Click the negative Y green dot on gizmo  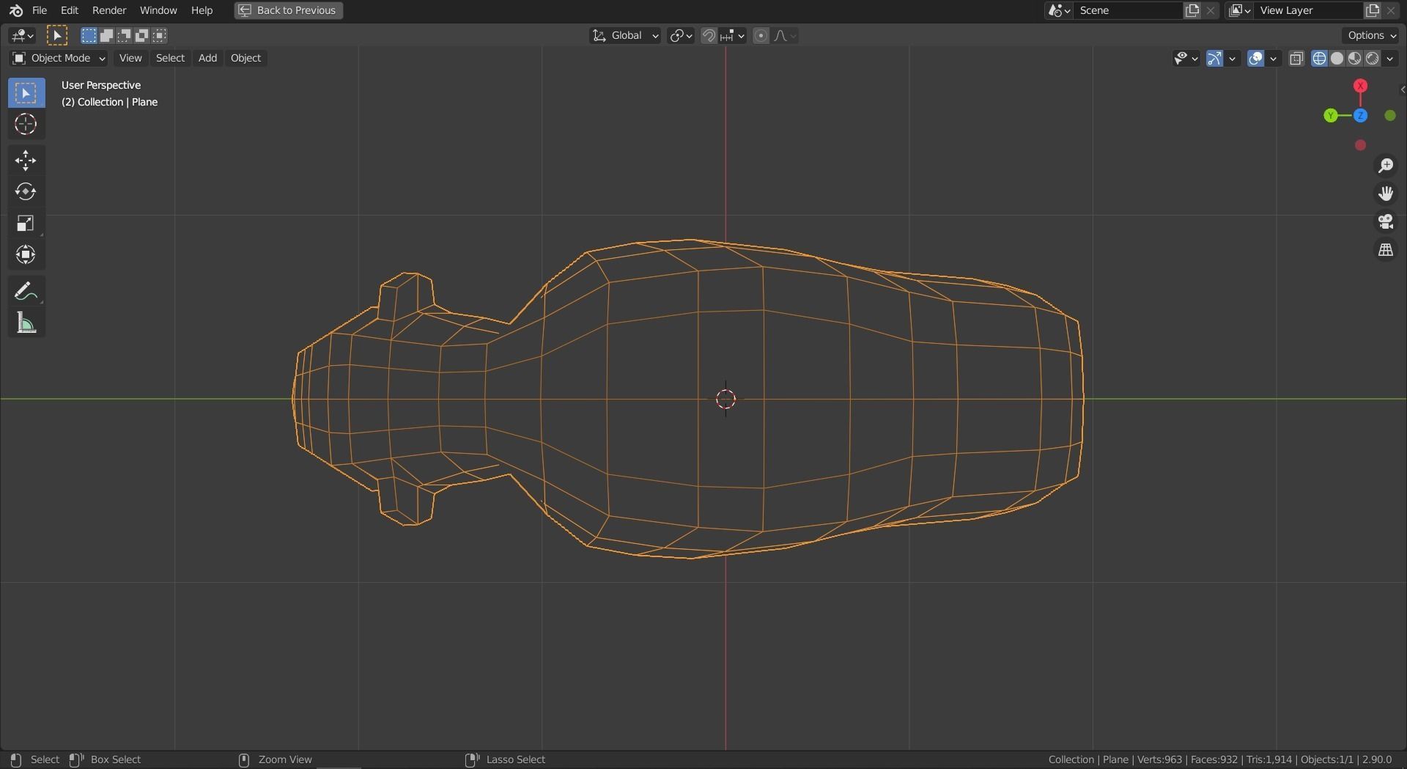(1390, 116)
